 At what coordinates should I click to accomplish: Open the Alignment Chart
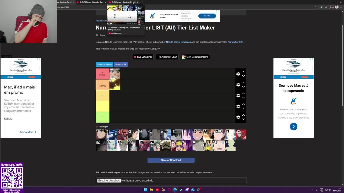(167, 57)
